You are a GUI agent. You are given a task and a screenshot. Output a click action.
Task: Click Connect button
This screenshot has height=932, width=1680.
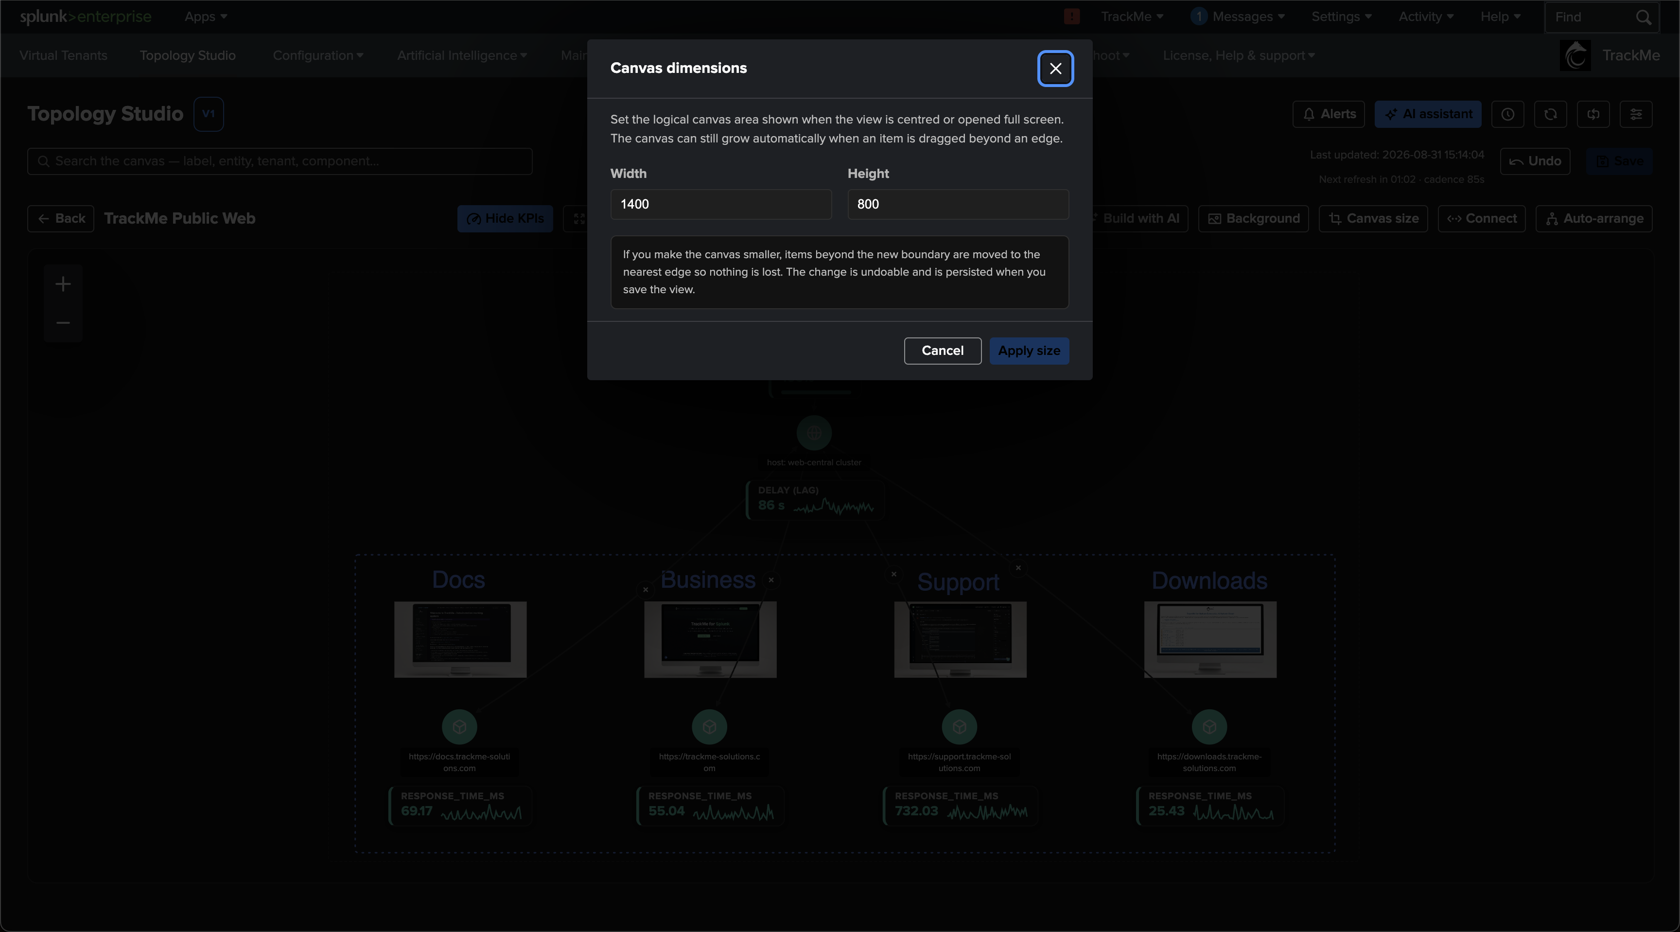point(1481,218)
